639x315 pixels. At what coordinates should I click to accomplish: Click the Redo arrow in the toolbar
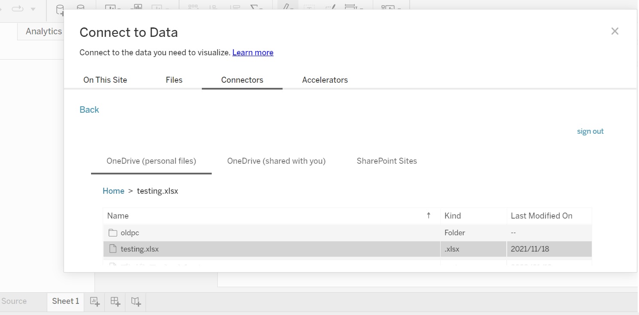tap(16, 9)
